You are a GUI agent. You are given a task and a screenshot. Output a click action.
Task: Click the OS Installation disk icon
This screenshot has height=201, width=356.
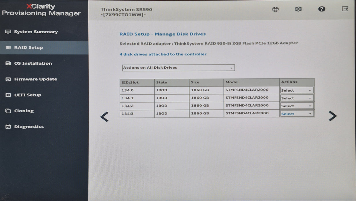pos(8,63)
